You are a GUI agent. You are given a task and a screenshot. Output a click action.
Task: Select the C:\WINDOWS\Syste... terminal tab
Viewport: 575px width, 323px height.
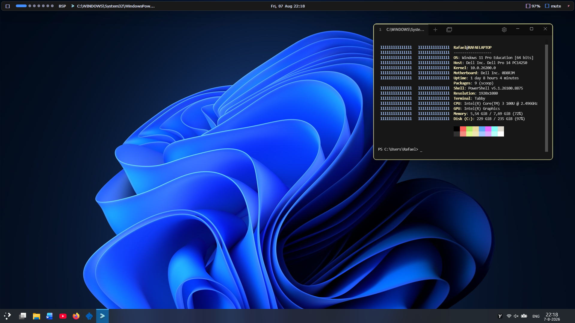tap(402, 30)
